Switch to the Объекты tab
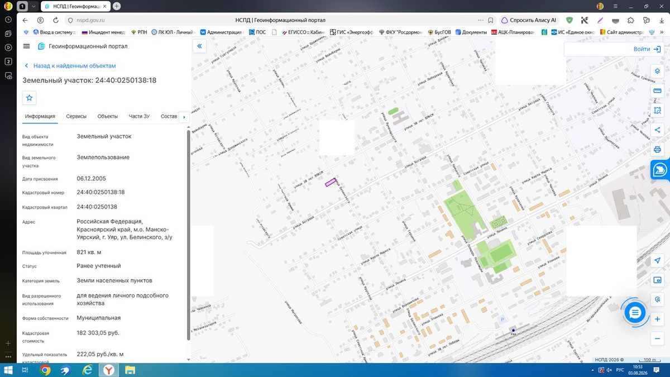 [x=108, y=116]
